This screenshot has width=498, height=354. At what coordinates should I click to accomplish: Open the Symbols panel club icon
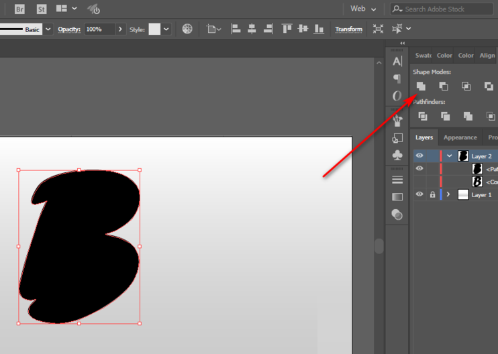[397, 156]
